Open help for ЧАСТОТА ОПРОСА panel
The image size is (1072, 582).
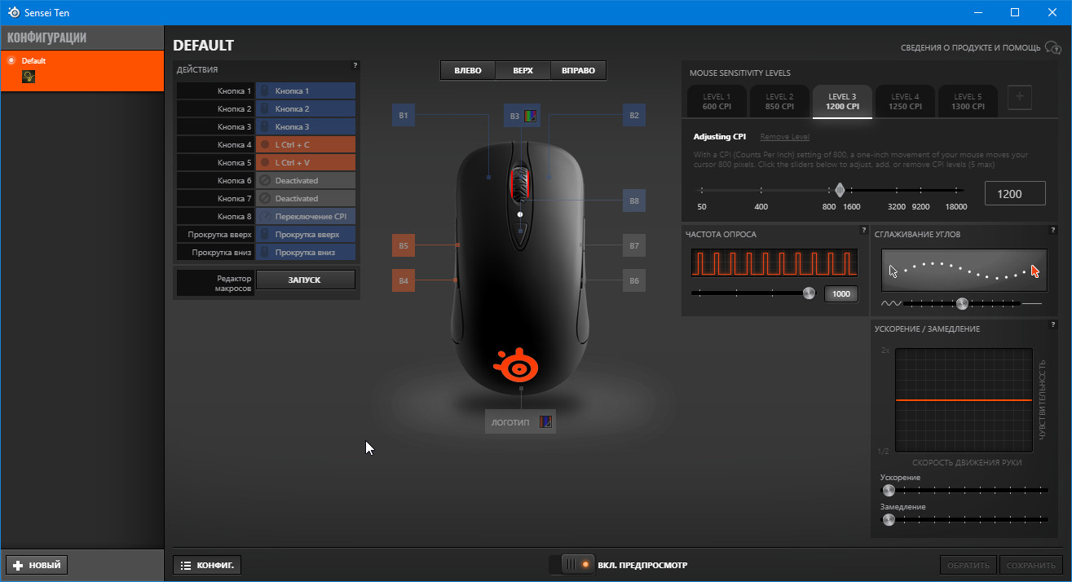point(863,230)
